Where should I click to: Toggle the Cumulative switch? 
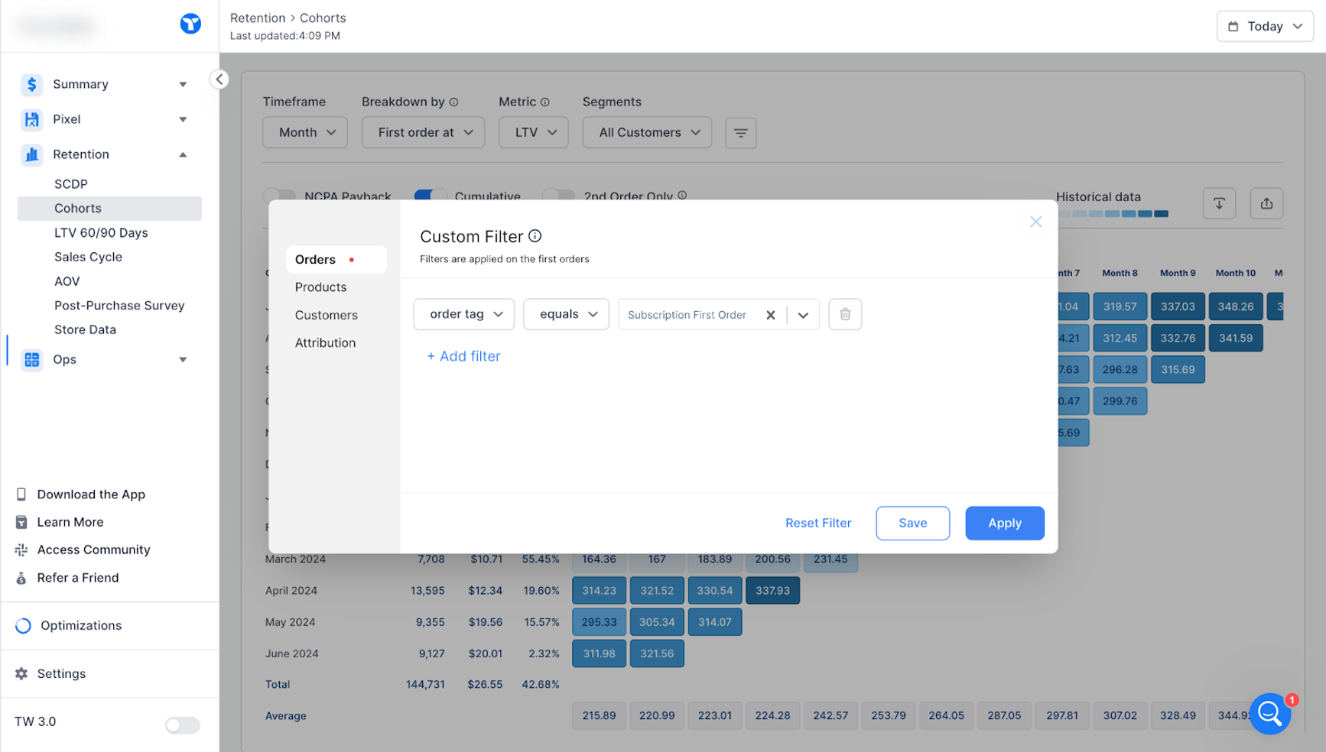coord(431,196)
